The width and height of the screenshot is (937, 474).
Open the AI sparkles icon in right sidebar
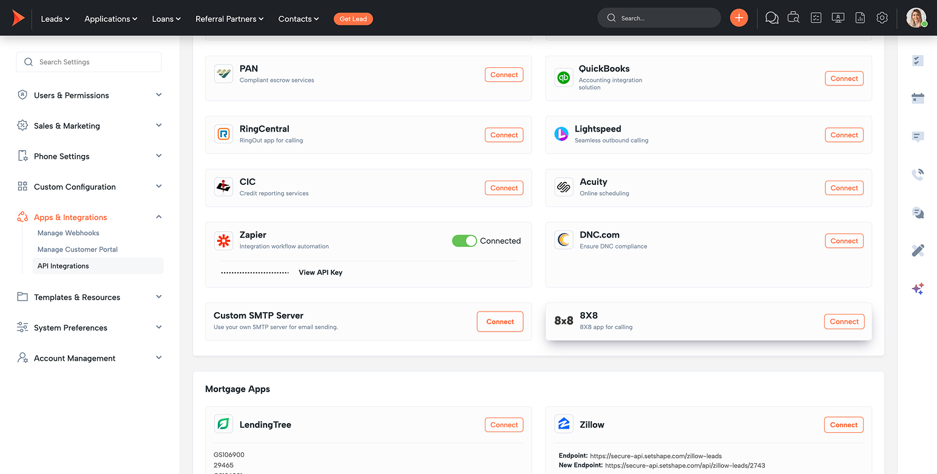click(918, 289)
